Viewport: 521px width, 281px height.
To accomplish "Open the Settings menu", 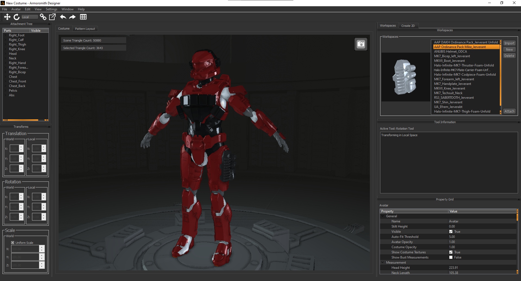I will [51, 9].
